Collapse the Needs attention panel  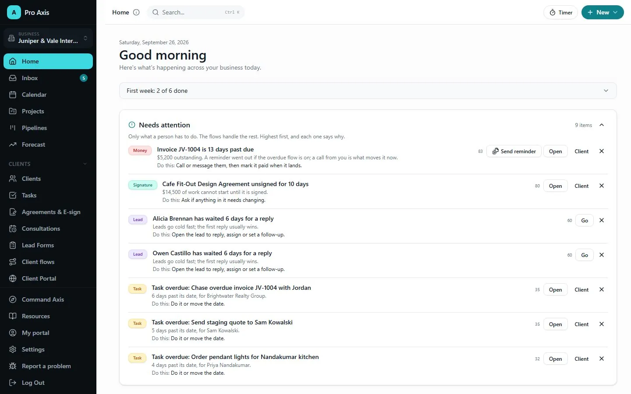(602, 125)
